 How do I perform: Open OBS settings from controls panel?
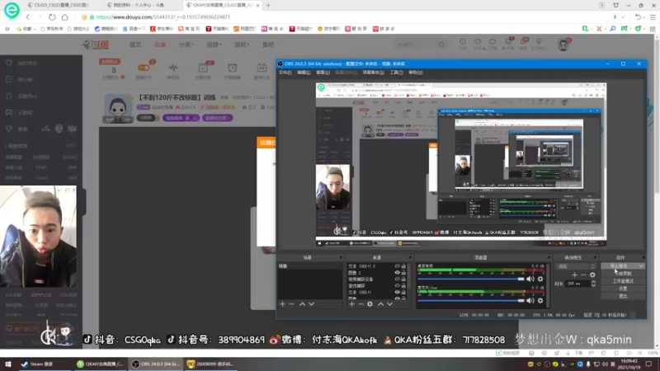tap(623, 289)
